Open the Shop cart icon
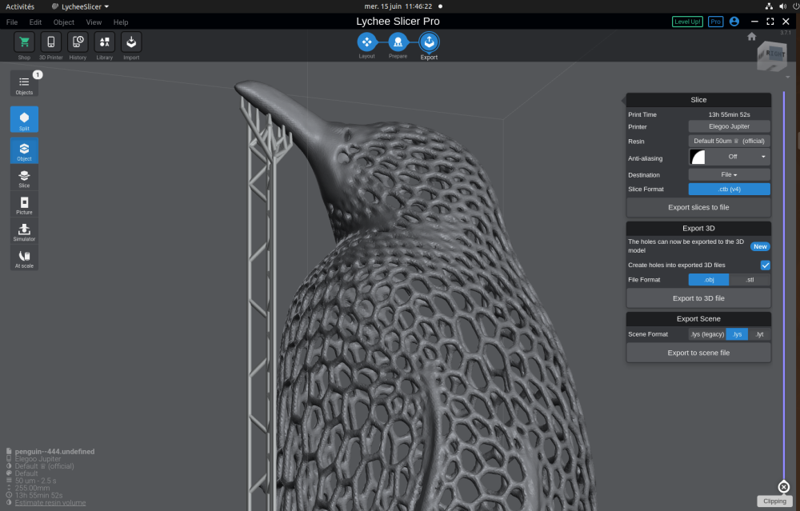 tap(24, 42)
